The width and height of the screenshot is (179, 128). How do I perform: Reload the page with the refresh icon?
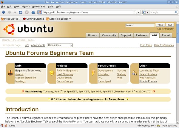[x=20, y=12]
